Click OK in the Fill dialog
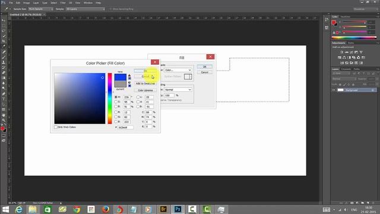The width and height of the screenshot is (380, 214). point(204,67)
